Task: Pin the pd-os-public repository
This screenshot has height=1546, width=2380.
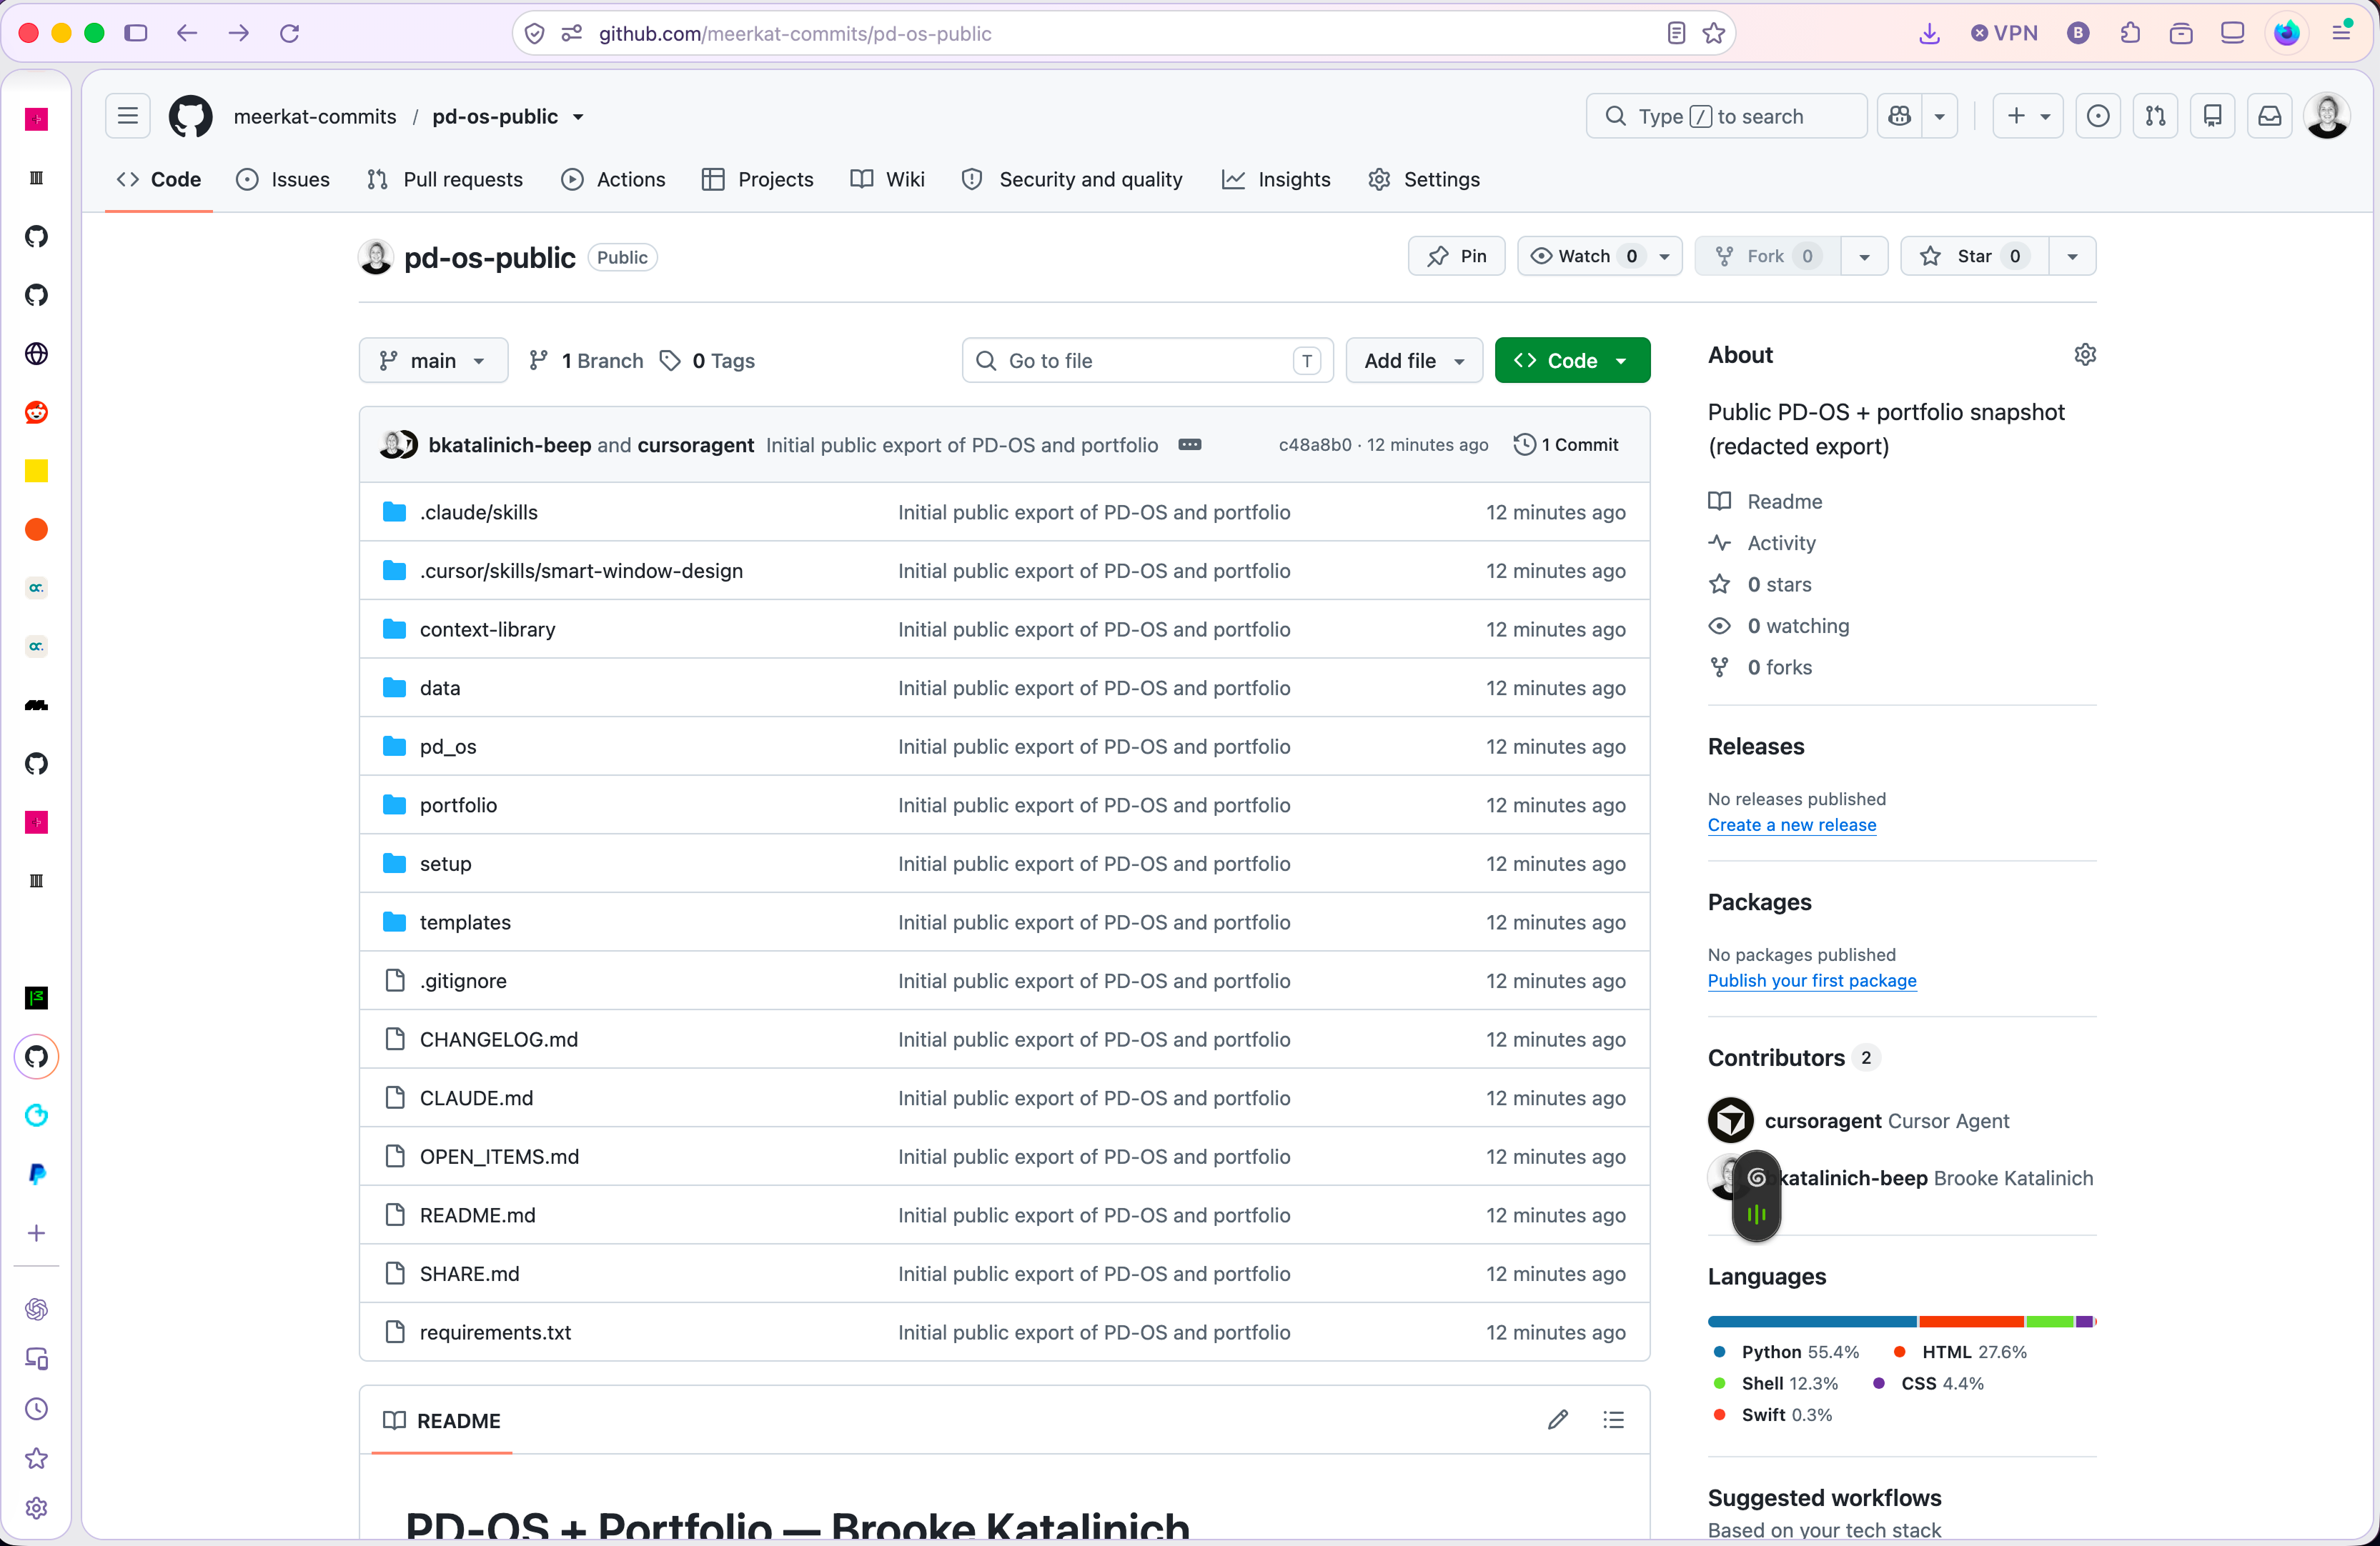Action: [x=1456, y=256]
